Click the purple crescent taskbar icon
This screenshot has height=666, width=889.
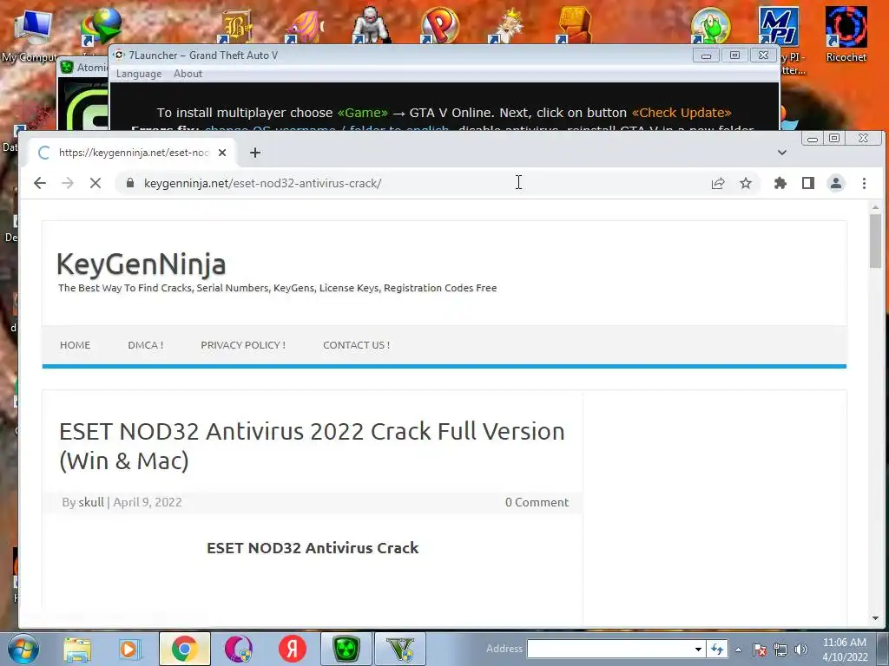click(x=239, y=649)
